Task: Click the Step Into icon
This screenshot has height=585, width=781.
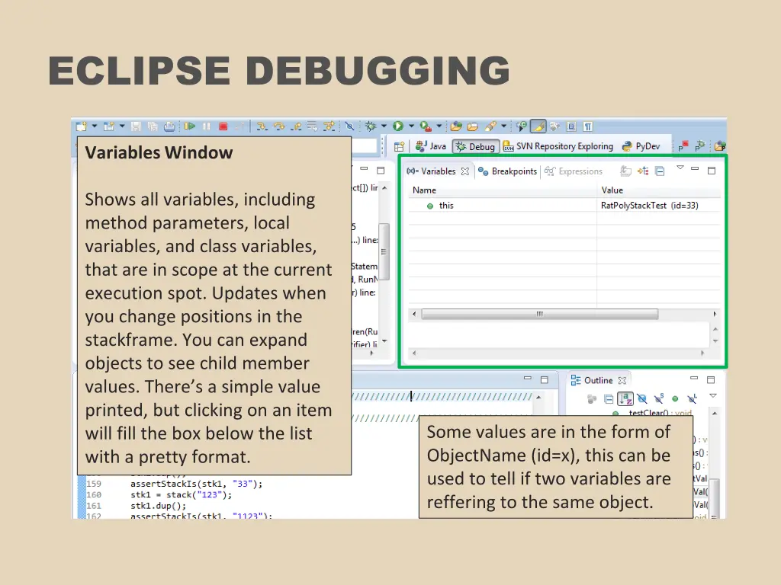Action: click(x=262, y=126)
